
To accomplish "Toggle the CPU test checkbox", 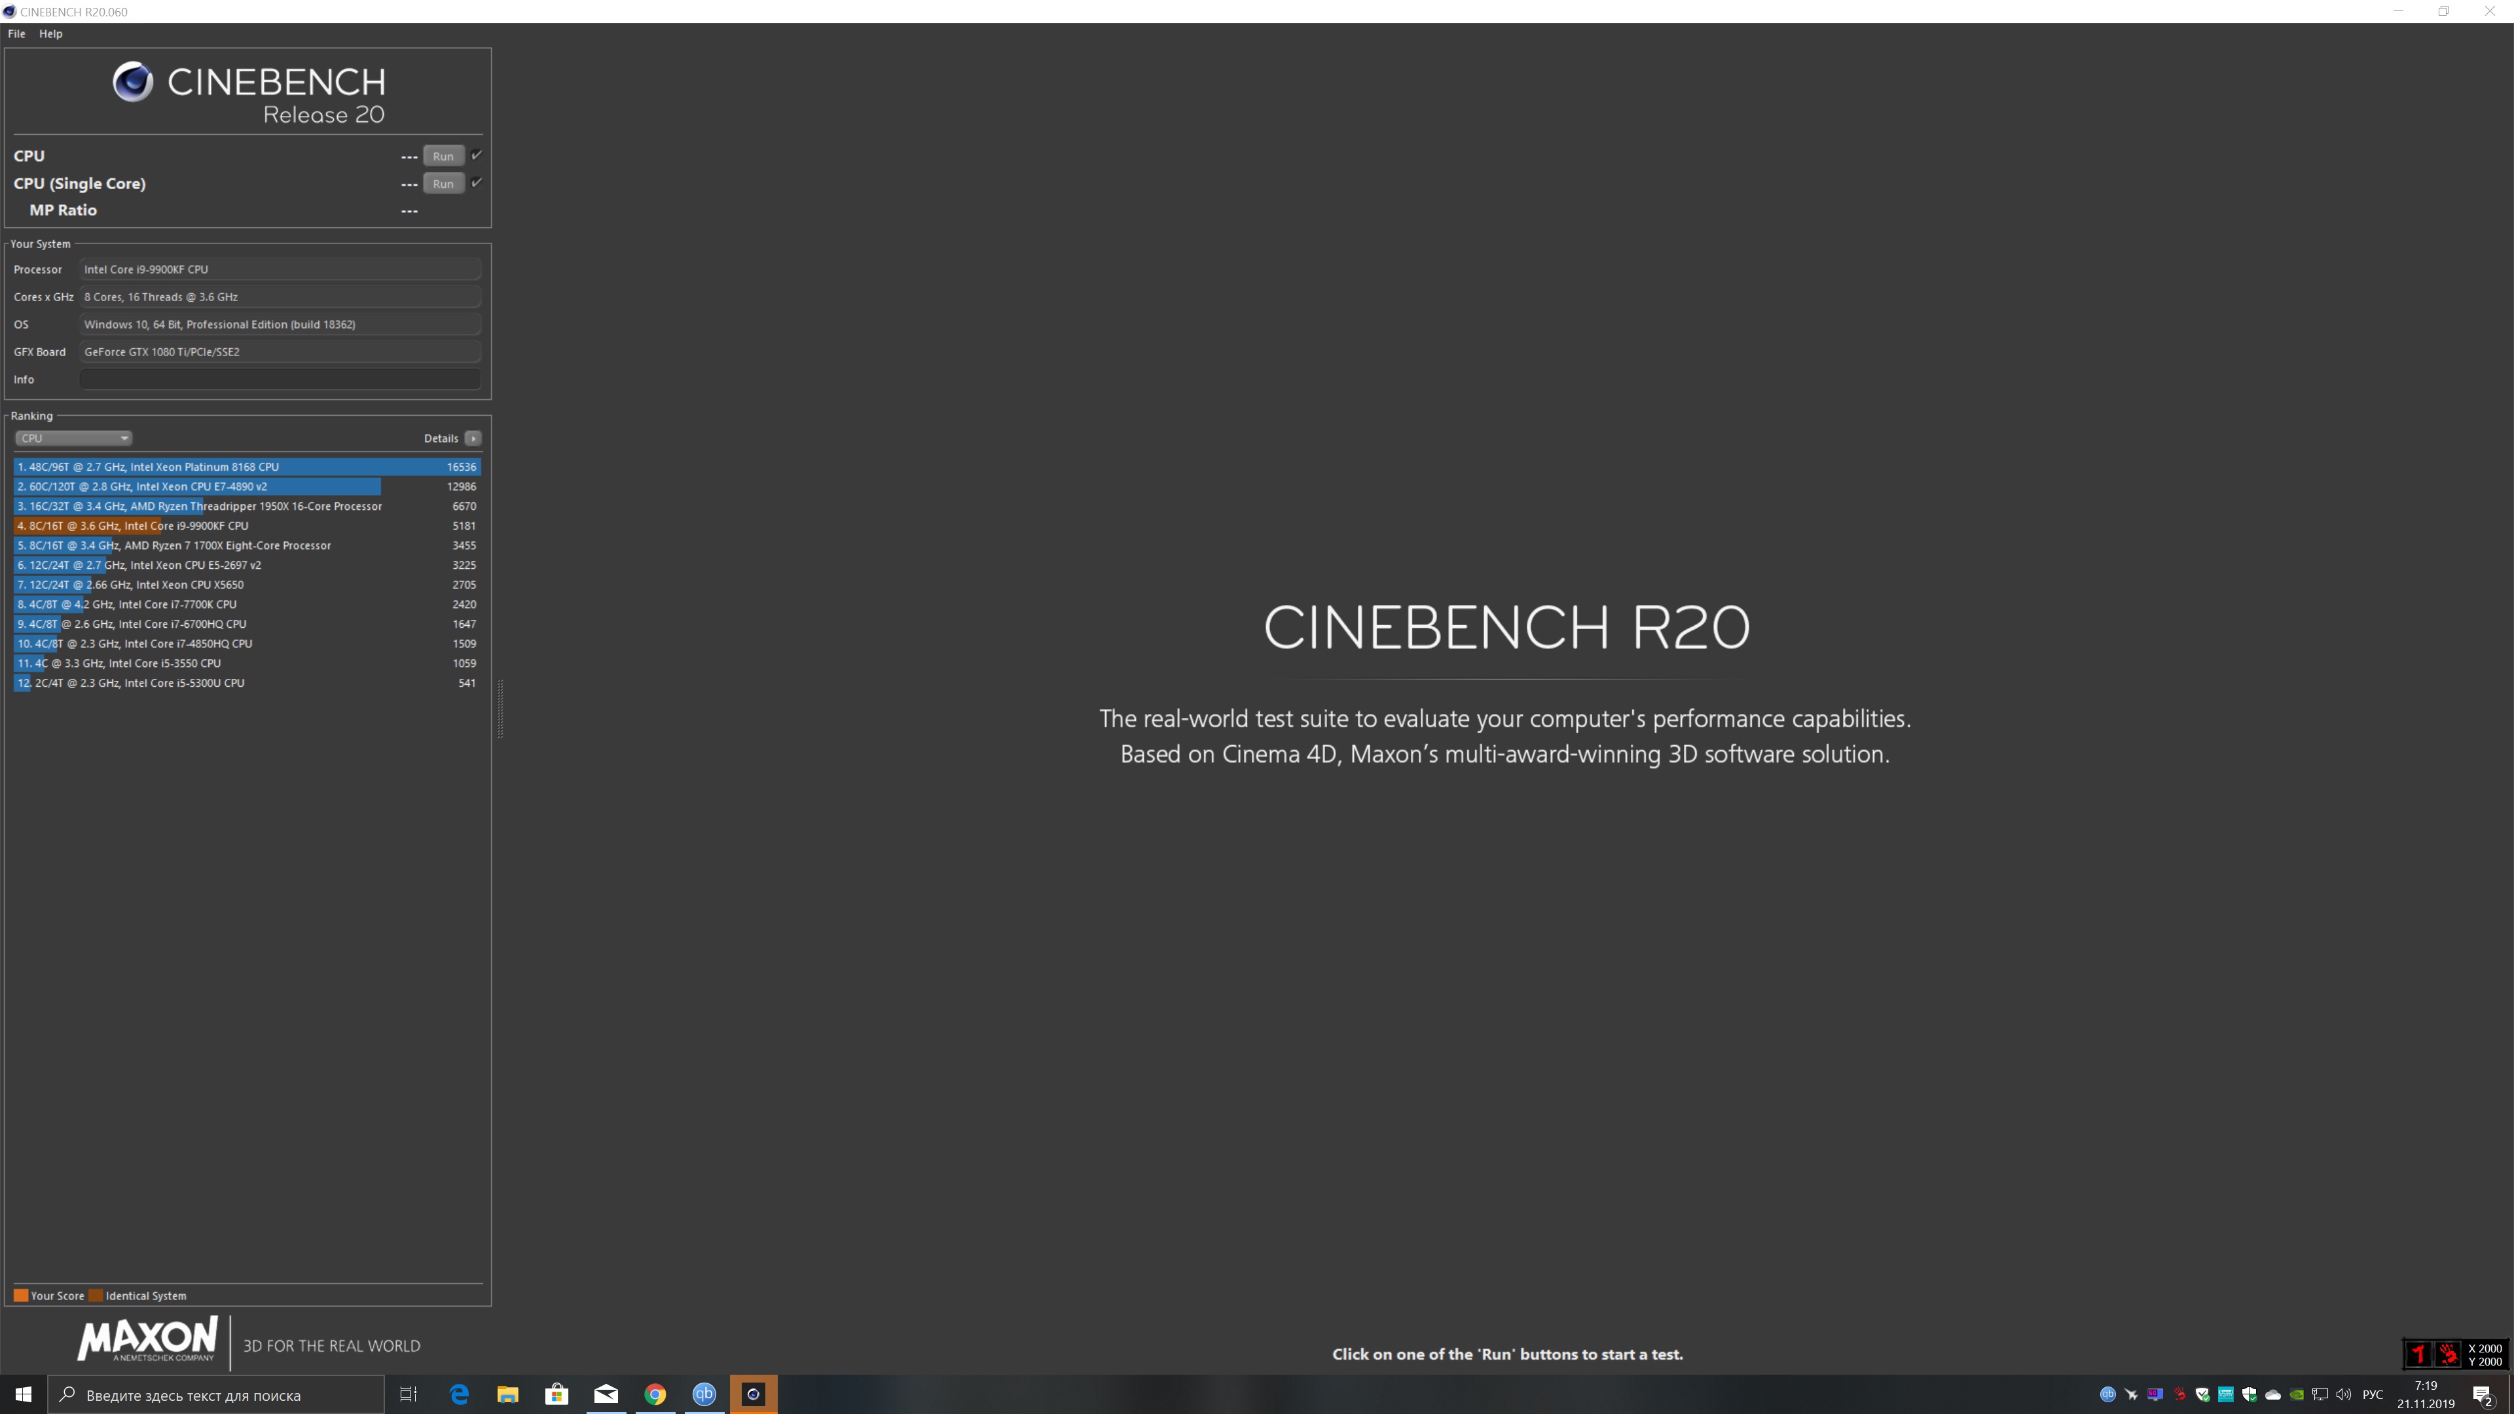I will point(476,155).
